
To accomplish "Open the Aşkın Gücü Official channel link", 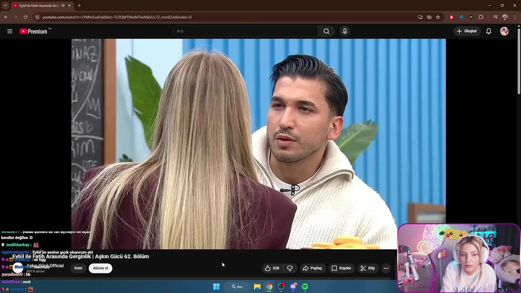I will pos(45,266).
